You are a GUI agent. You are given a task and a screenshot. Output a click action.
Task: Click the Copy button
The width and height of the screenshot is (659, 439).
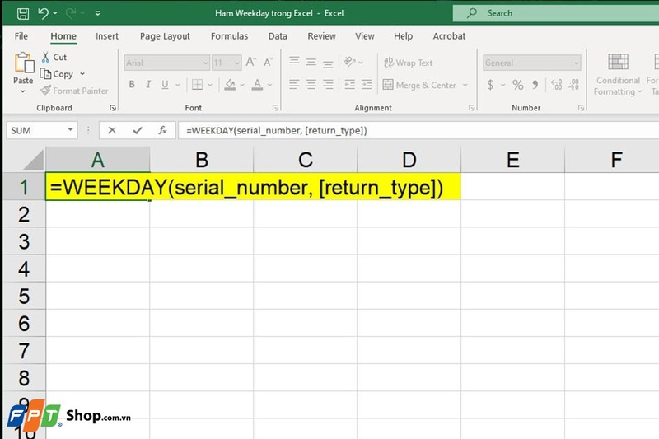coord(57,74)
